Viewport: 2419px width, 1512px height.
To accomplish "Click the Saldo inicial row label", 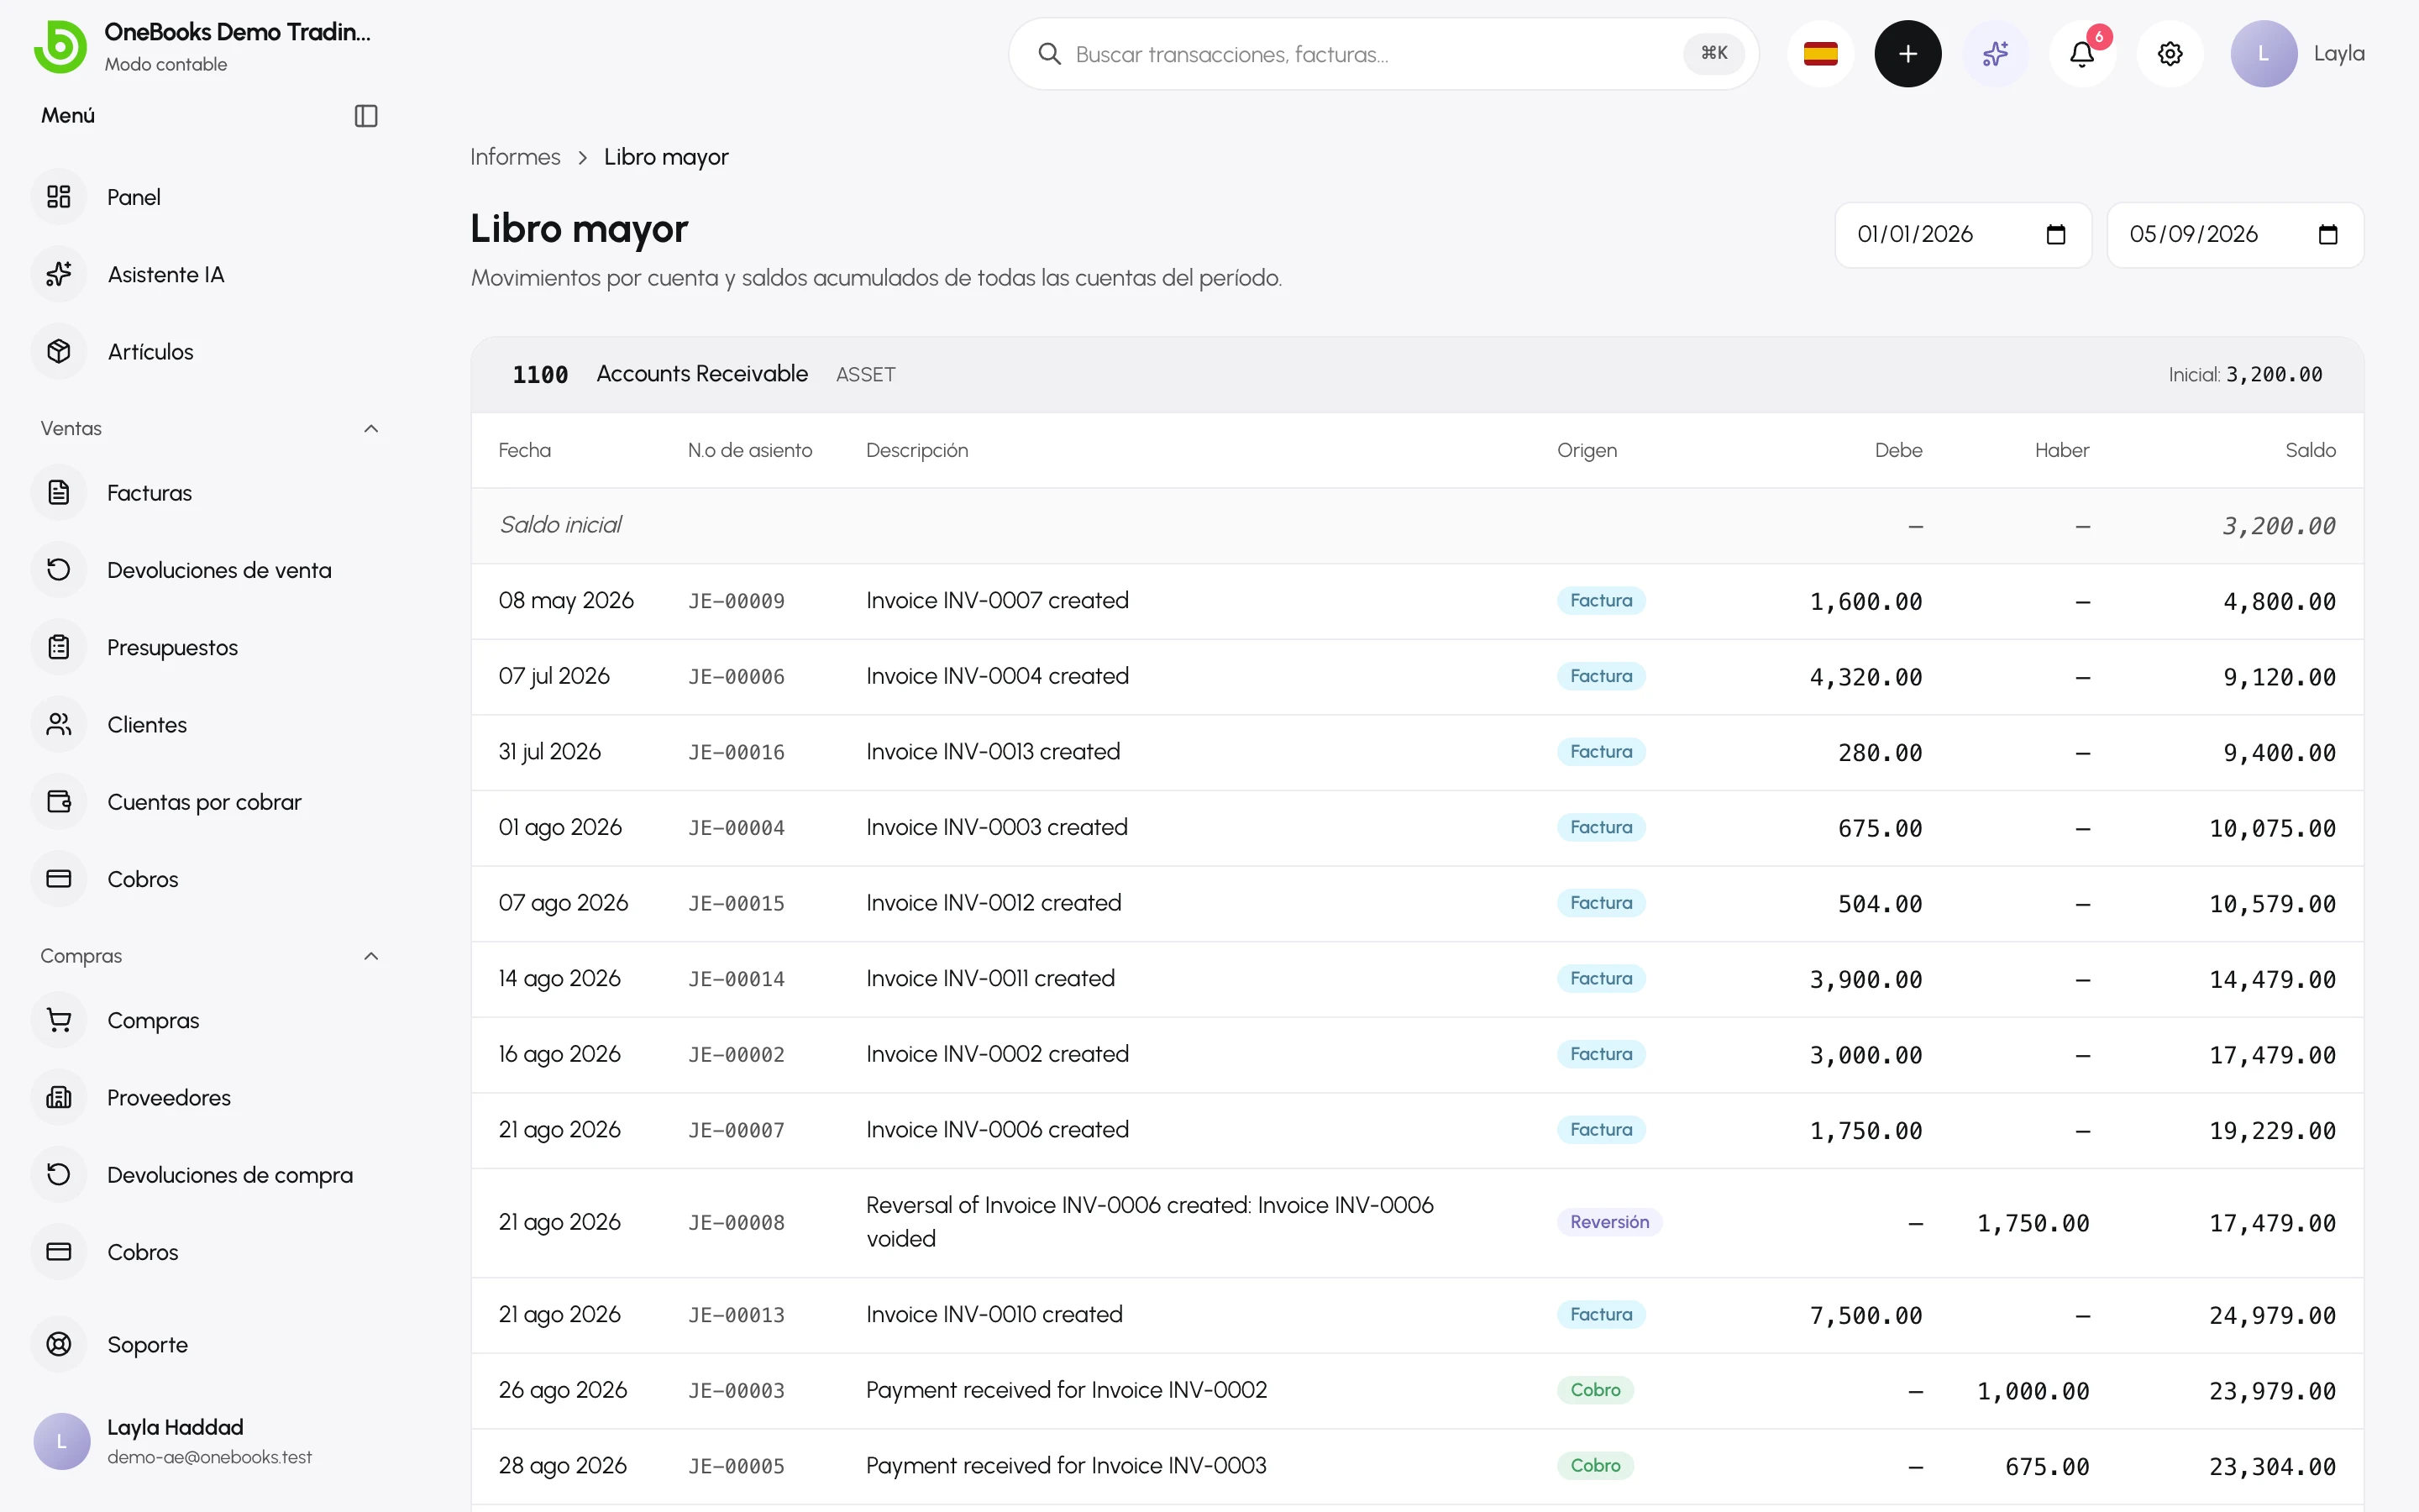I will pyautogui.click(x=559, y=525).
